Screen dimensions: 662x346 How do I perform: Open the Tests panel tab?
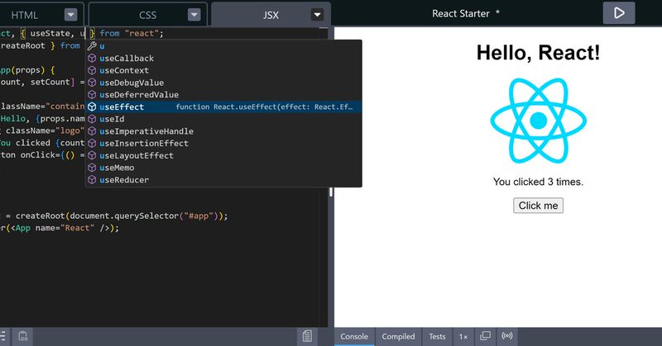coord(437,336)
